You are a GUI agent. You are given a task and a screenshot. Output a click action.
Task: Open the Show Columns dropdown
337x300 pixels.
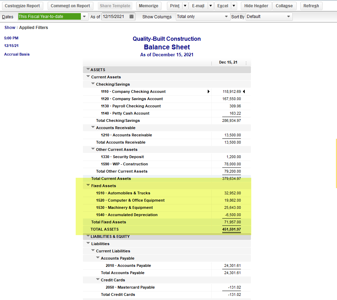coord(226,17)
